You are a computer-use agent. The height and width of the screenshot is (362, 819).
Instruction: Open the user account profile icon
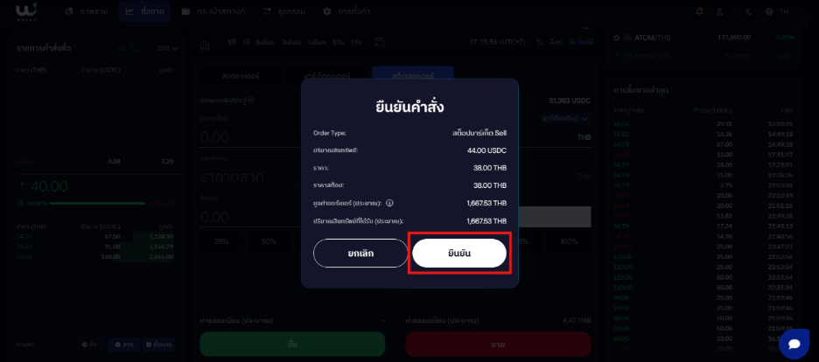coord(719,11)
